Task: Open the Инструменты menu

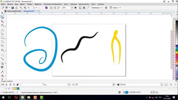Action: tap(84, 4)
